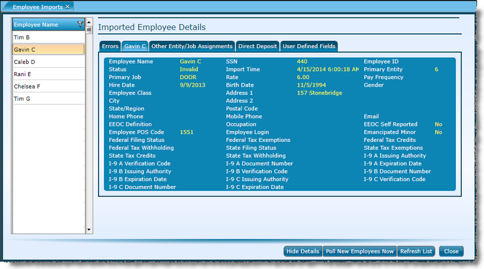
Task: Switch to the Gavin C details tab
Action: 135,46
